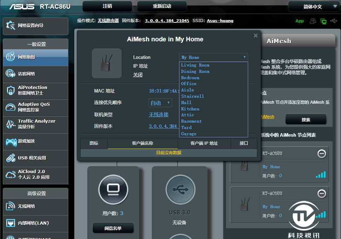This screenshot has height=239, width=341.
Task: Click the user accounts icon in header
Action: coord(313,21)
